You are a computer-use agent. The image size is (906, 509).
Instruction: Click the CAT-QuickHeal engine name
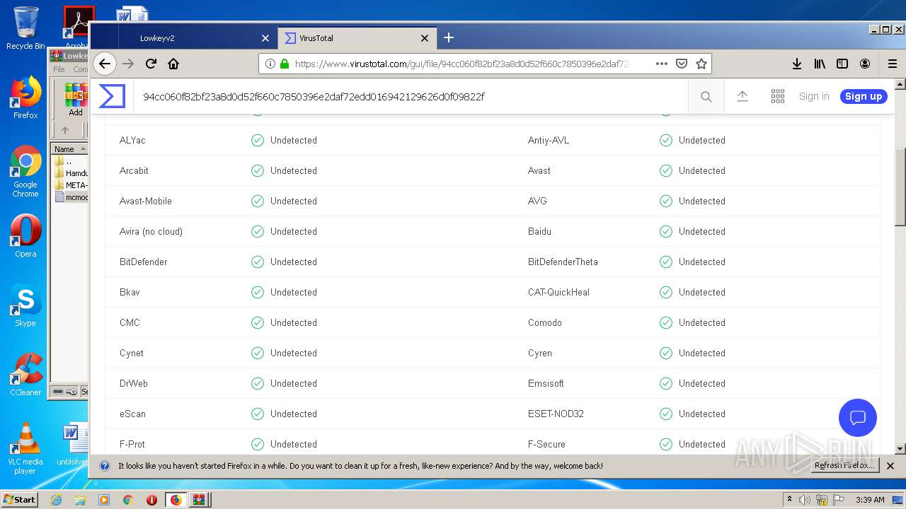pos(558,292)
